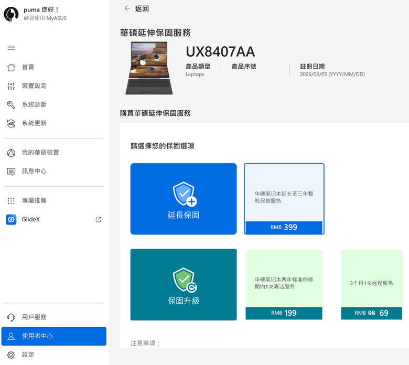Click the GlideX app icon
The height and width of the screenshot is (365, 409).
click(11, 220)
